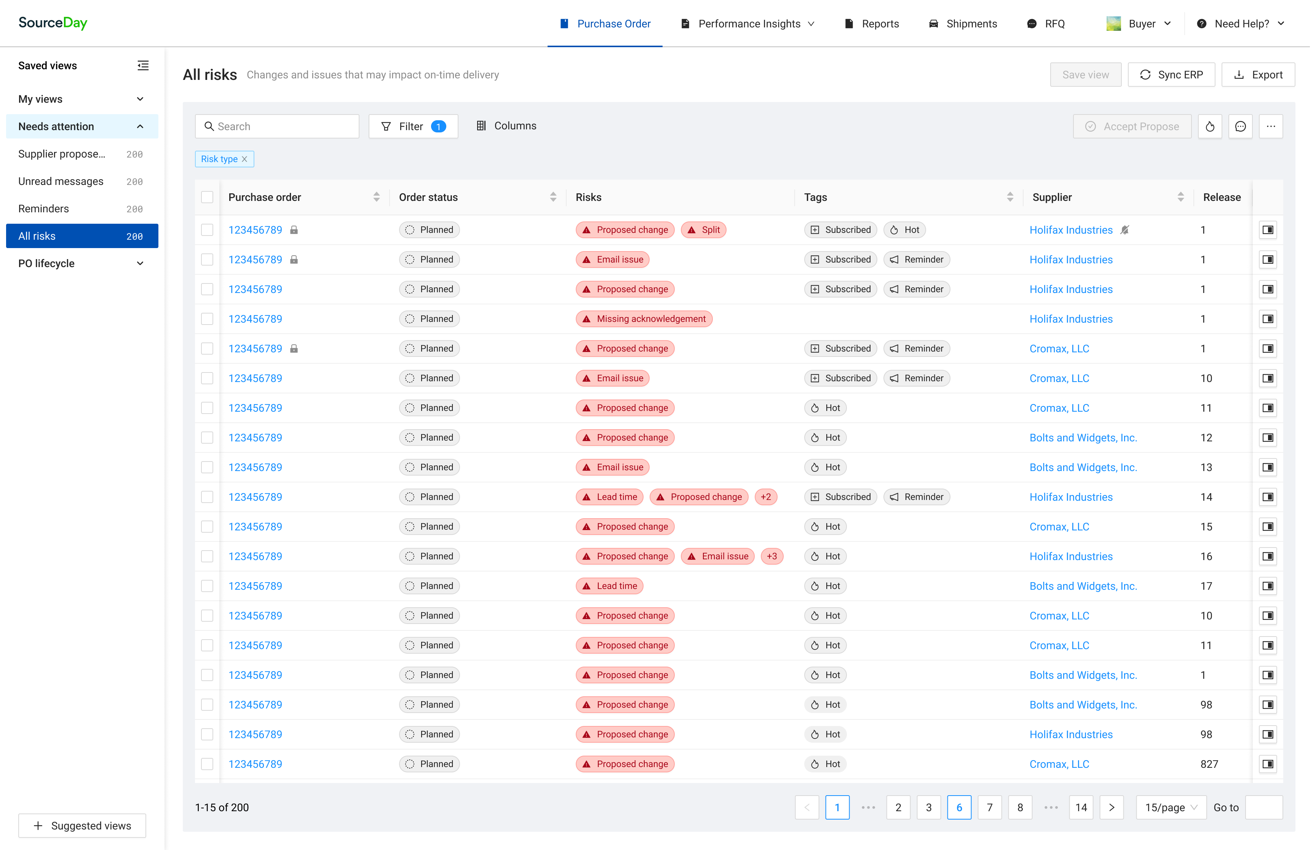The height and width of the screenshot is (850, 1316).
Task: Open the side panel icon on the first PO row
Action: coord(1267,229)
